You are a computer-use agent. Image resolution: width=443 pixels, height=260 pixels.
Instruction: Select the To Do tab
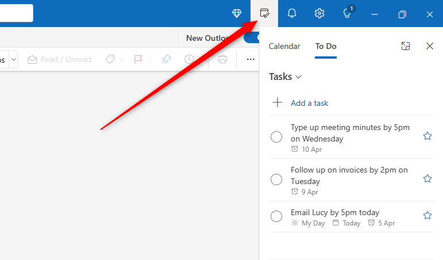tap(326, 46)
